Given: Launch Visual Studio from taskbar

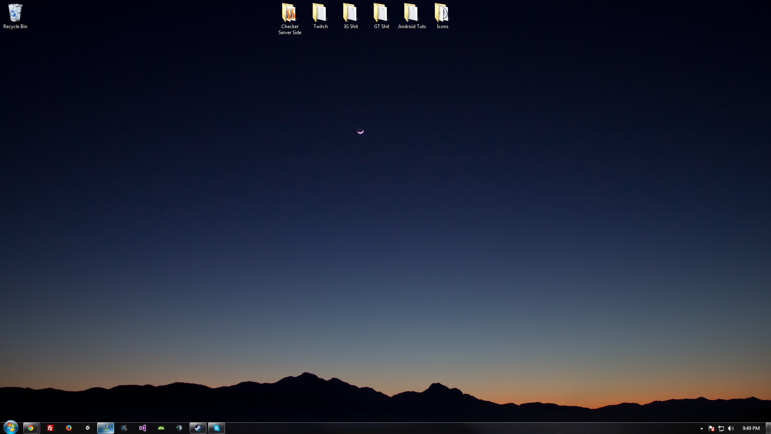Looking at the screenshot, I should (143, 428).
